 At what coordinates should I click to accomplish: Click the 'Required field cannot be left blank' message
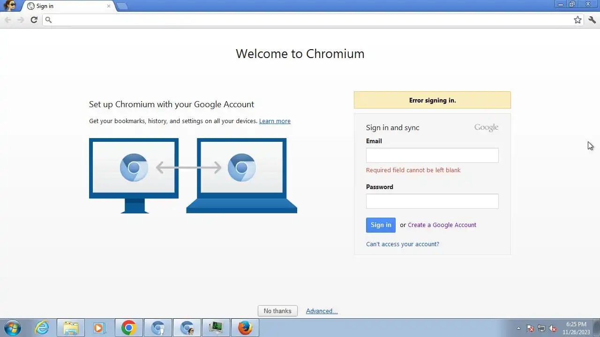(x=413, y=170)
